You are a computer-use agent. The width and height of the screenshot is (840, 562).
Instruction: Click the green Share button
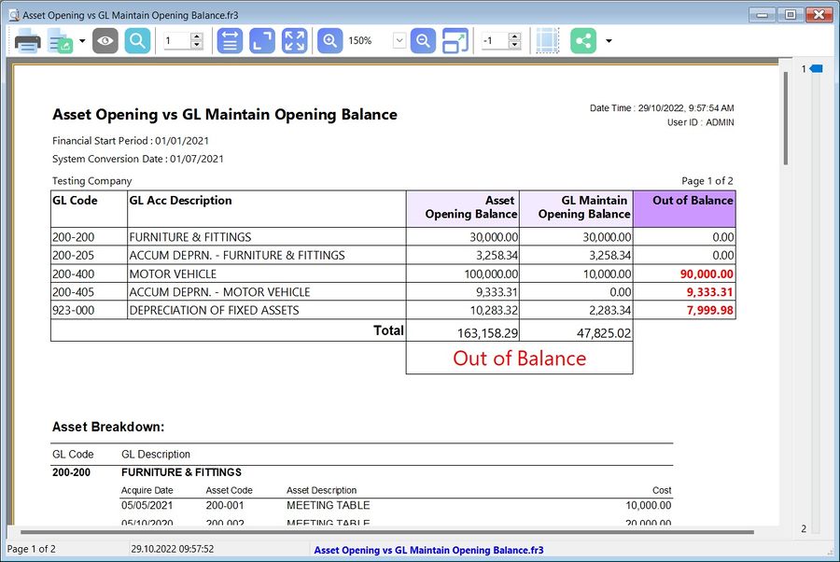(583, 41)
